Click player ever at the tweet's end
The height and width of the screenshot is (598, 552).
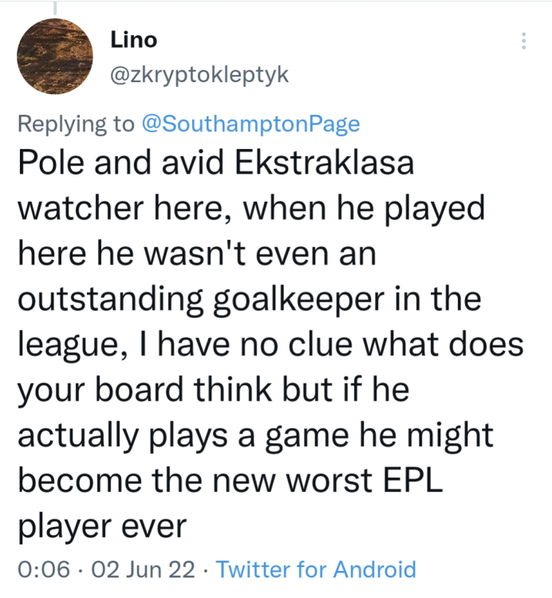(x=101, y=526)
